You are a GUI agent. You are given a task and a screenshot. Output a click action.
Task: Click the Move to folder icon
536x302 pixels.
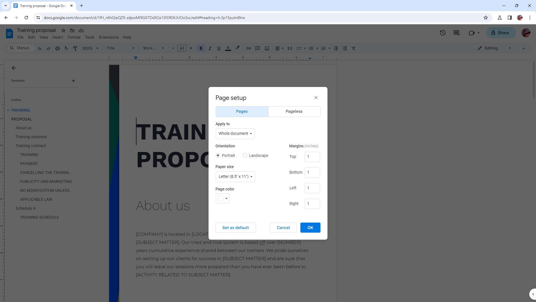pyautogui.click(x=72, y=30)
